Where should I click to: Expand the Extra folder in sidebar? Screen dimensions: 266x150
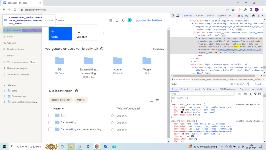click(4, 91)
